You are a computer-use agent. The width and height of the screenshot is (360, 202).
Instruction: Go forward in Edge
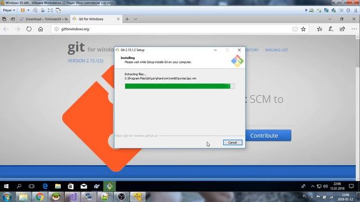click(17, 29)
